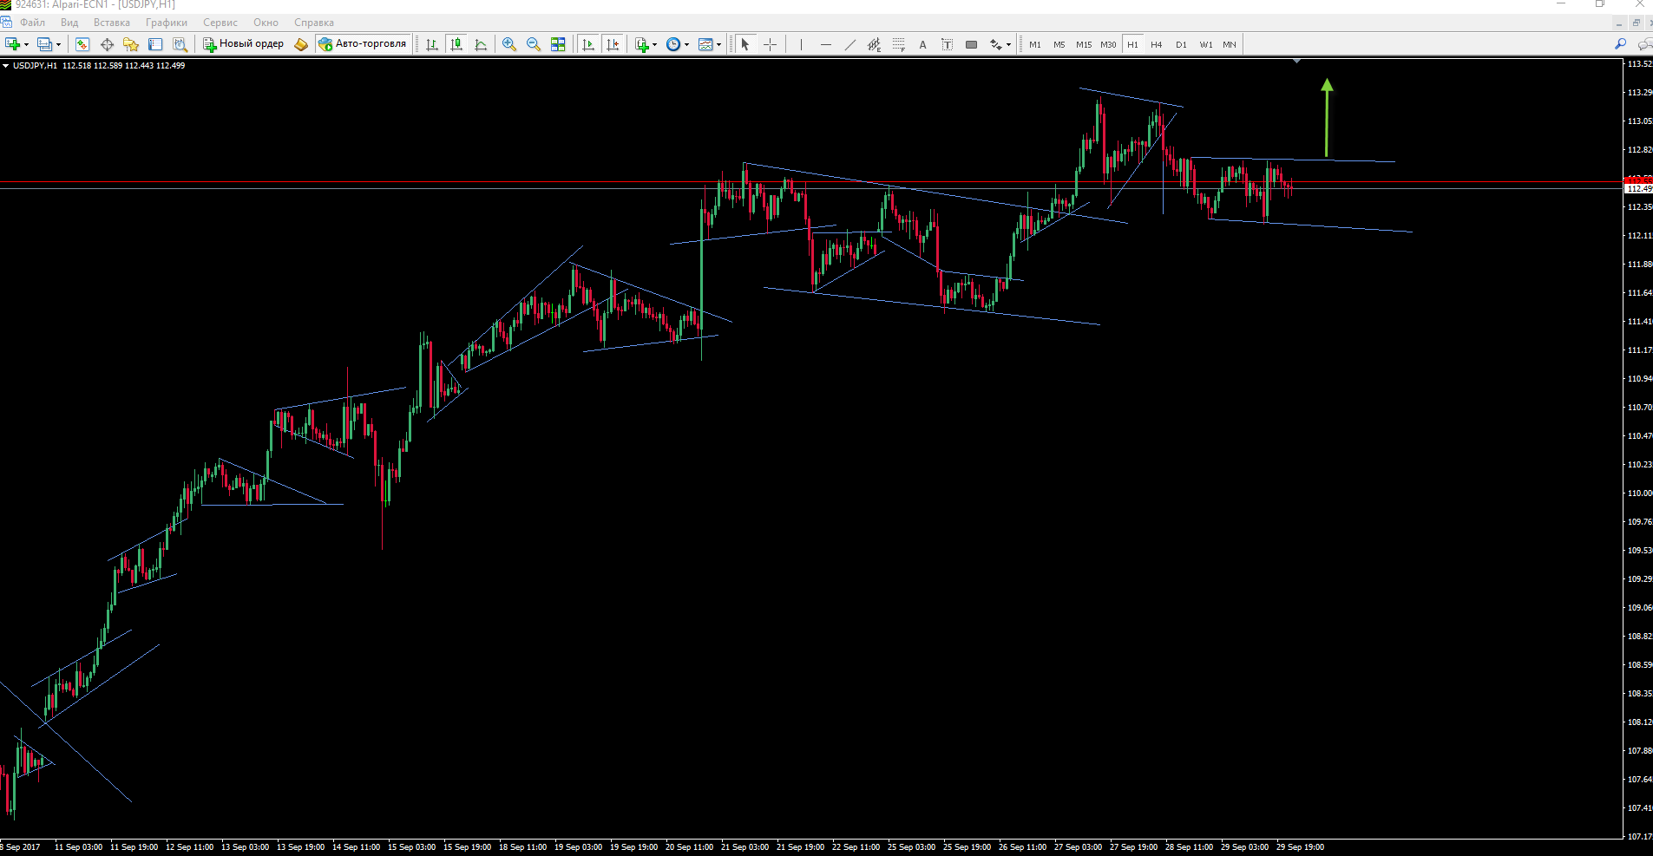The height and width of the screenshot is (856, 1653).
Task: Click the 112.49 current price label
Action: coord(1638,188)
